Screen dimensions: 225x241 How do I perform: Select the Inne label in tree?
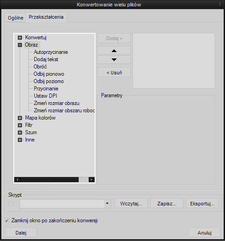(x=30, y=140)
